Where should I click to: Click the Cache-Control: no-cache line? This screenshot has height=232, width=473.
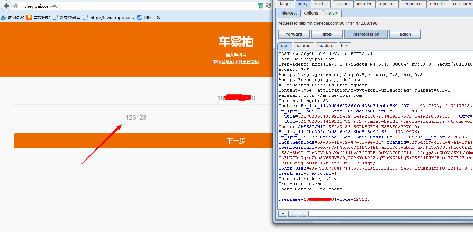(310, 189)
